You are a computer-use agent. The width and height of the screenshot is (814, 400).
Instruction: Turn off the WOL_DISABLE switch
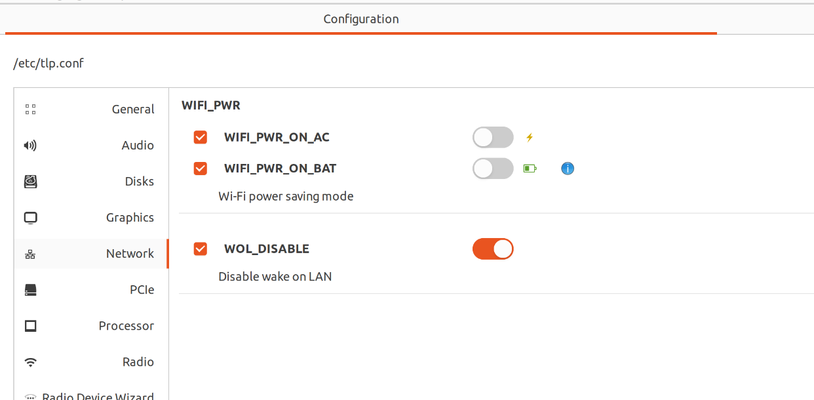pyautogui.click(x=493, y=249)
